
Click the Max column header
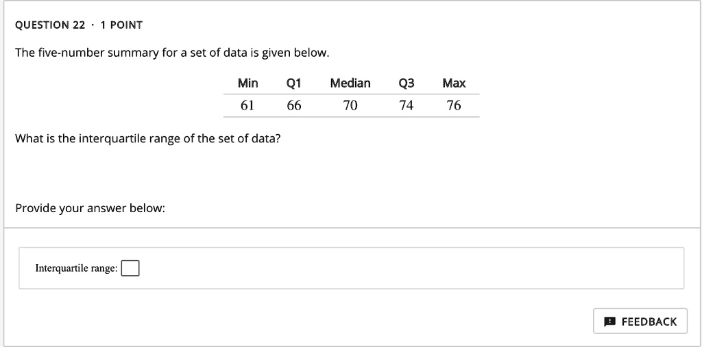click(x=454, y=83)
